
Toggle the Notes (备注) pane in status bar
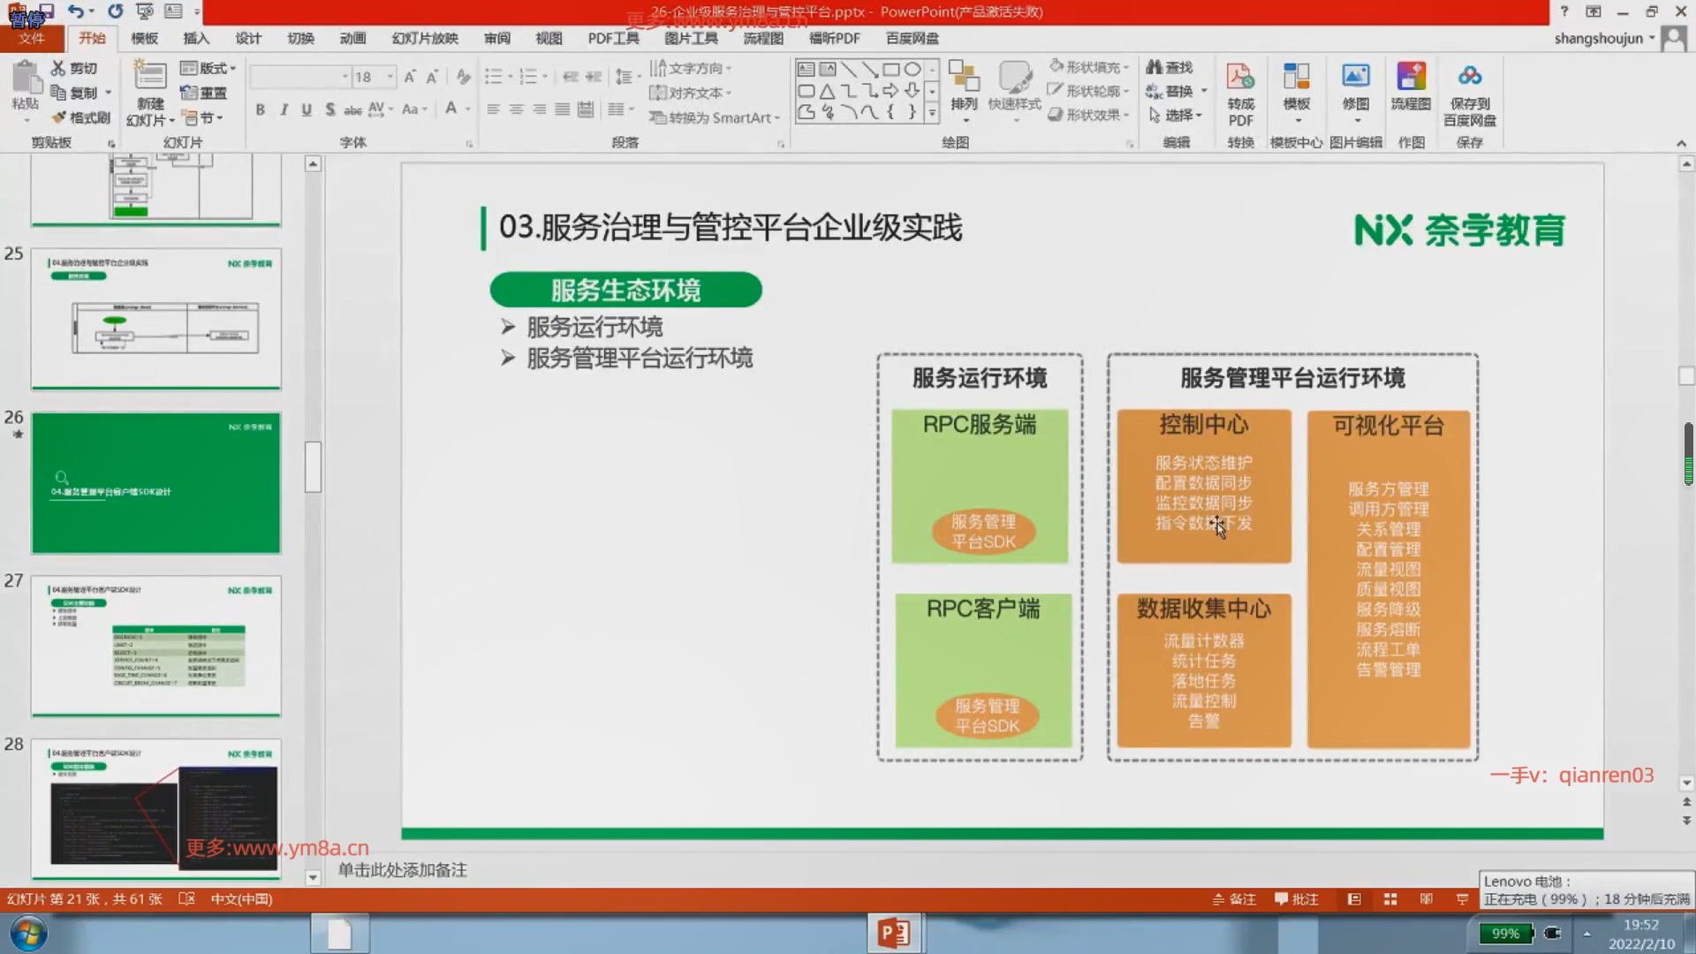1234,899
